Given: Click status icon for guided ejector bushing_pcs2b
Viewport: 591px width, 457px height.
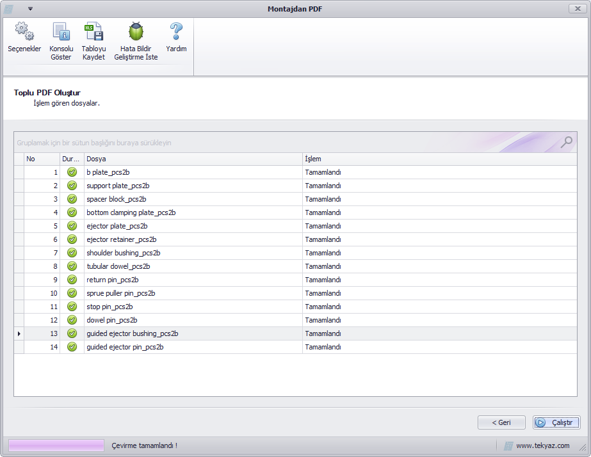Looking at the screenshot, I should [72, 333].
